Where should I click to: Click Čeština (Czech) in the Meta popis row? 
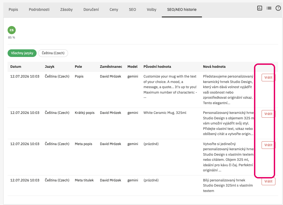(57, 144)
